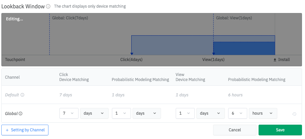Screen dimensions: 305x139
Task: Open the hours unit dropdown
Action: pyautogui.click(x=263, y=113)
